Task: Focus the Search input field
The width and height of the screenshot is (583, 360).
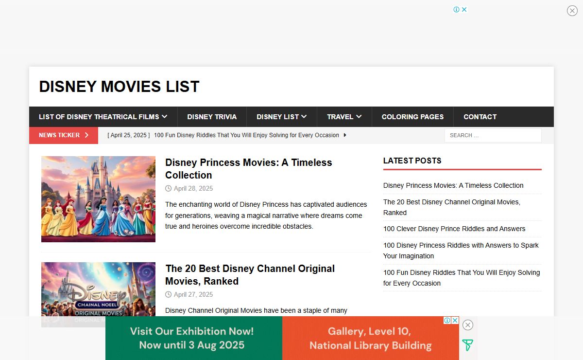Action: [x=493, y=135]
